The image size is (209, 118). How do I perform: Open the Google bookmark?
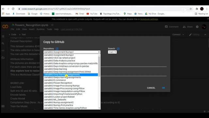[33, 14]
